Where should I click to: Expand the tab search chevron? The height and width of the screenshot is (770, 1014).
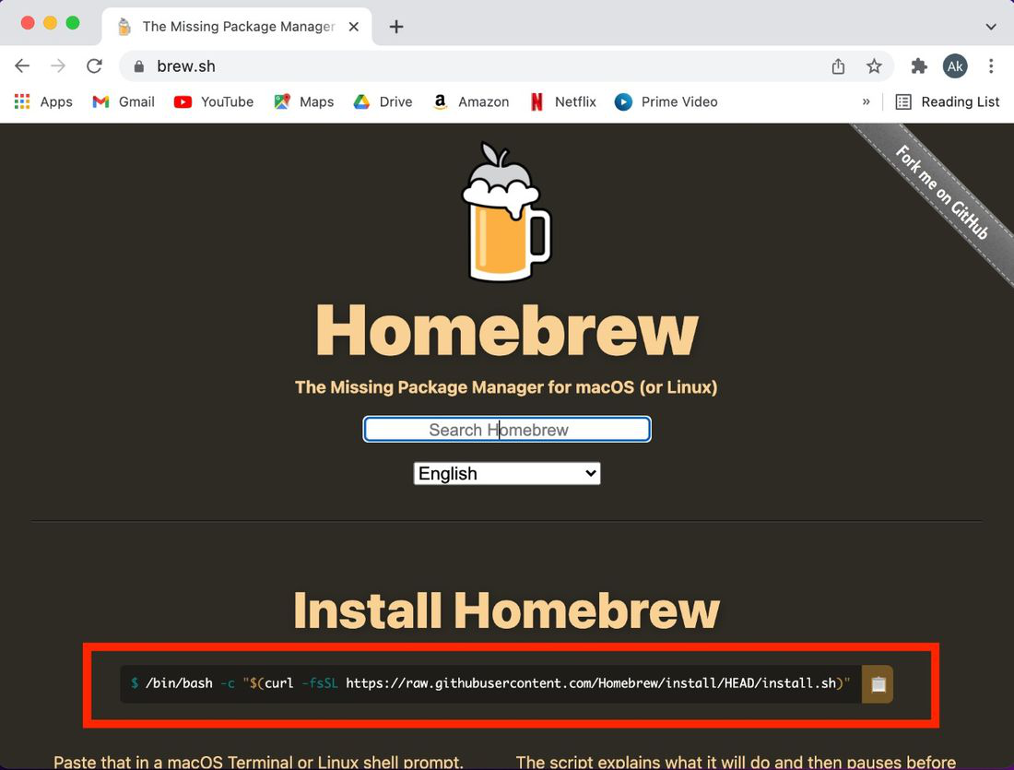[991, 27]
